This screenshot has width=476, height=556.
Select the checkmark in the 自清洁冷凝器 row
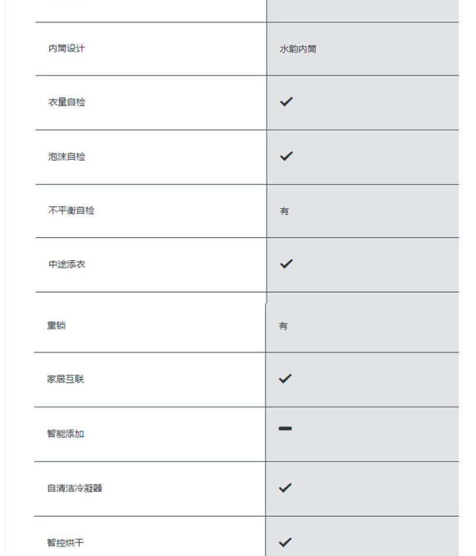coord(285,488)
